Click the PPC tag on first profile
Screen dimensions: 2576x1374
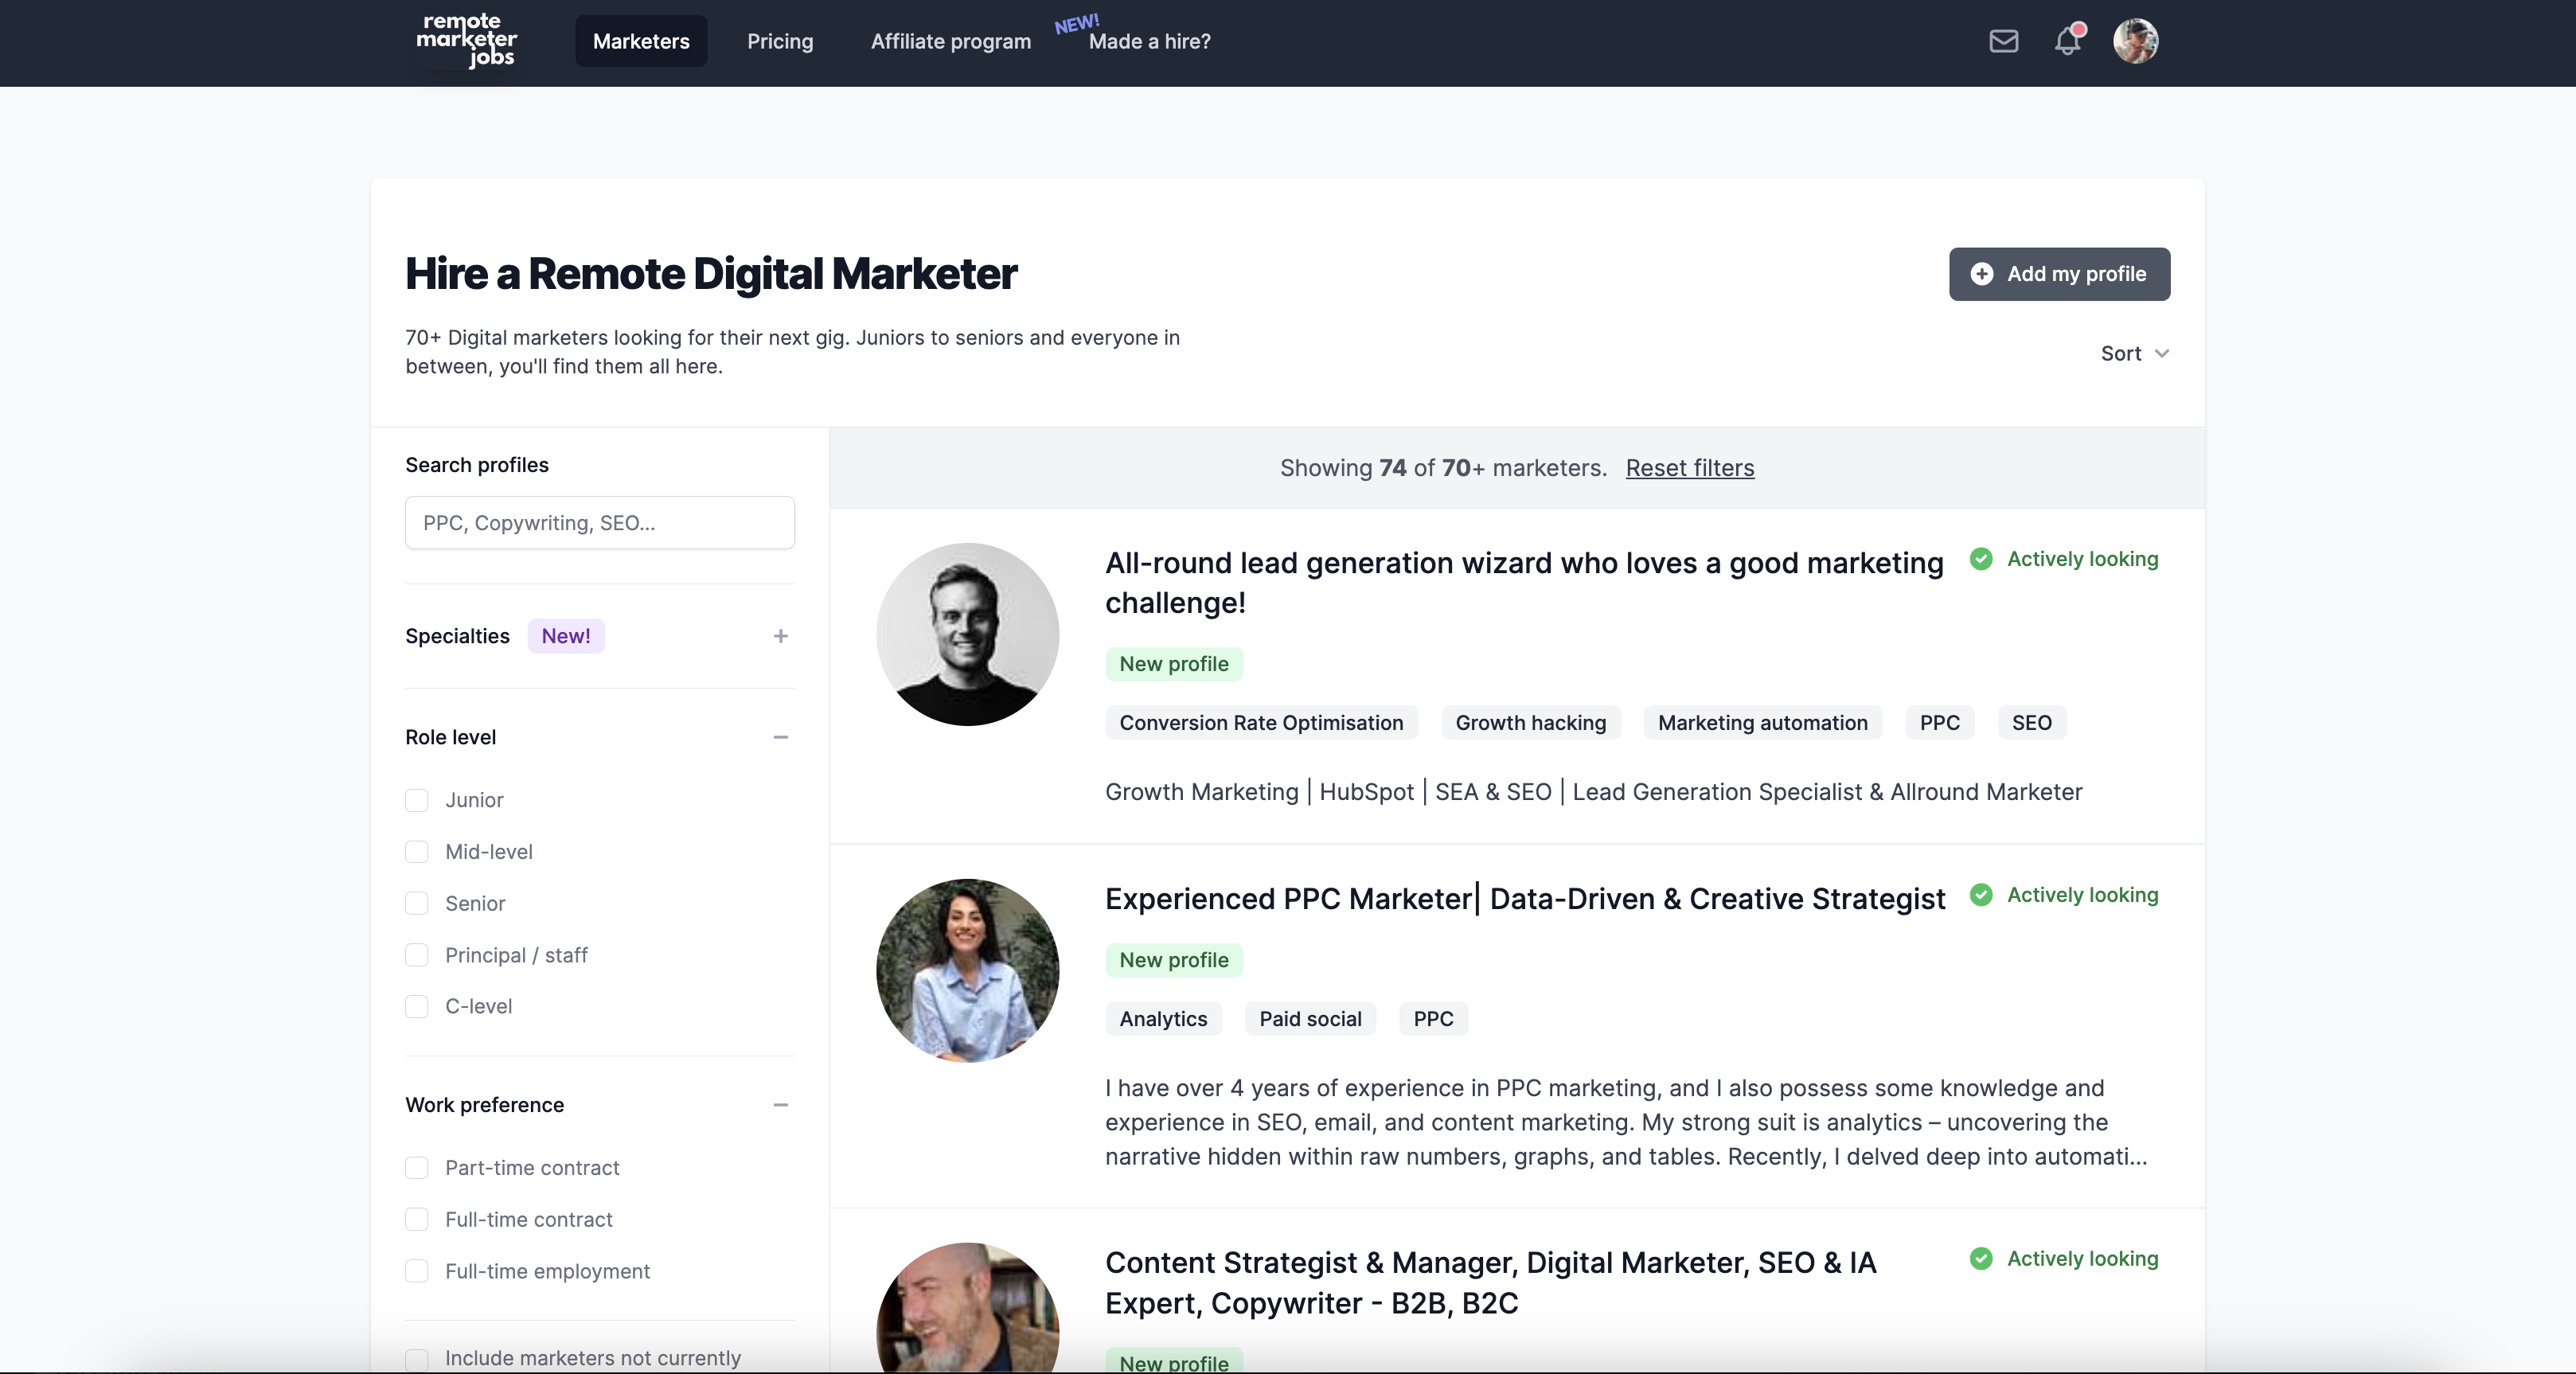pos(1939,723)
